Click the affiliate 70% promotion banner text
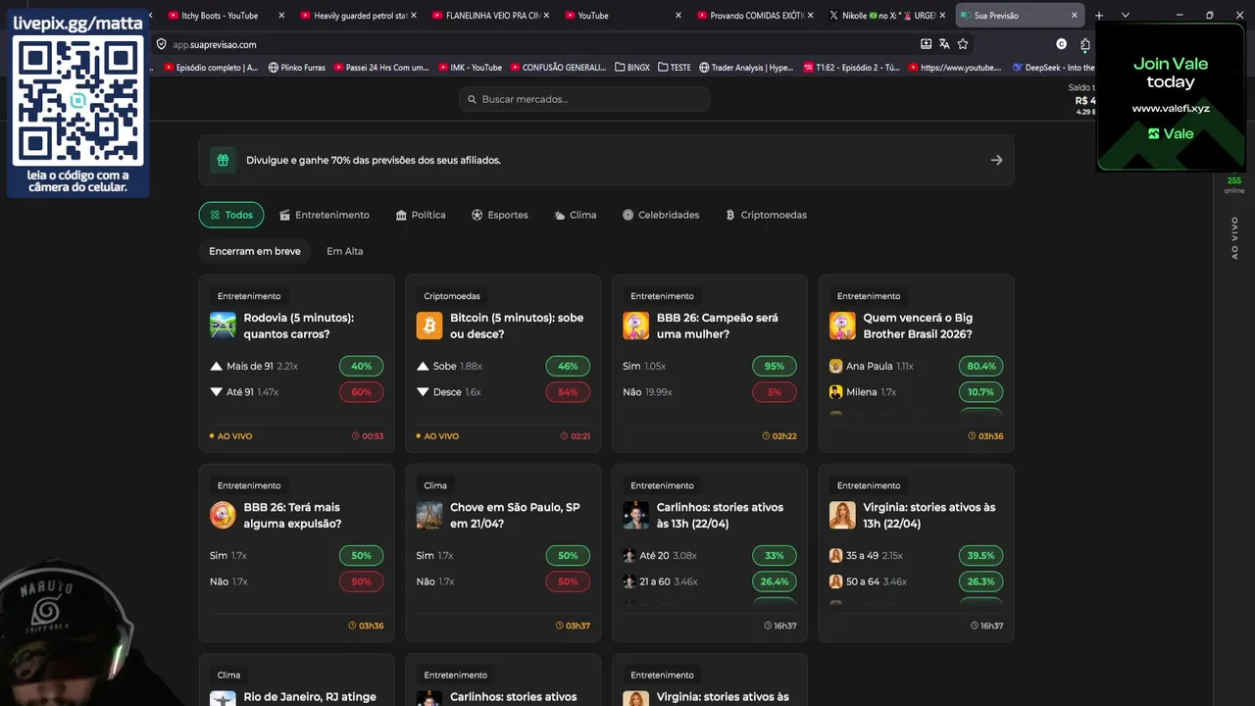The image size is (1255, 706). coord(374,160)
